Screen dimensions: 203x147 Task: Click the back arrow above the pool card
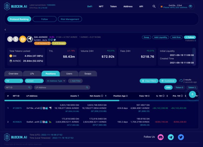pos(5,29)
